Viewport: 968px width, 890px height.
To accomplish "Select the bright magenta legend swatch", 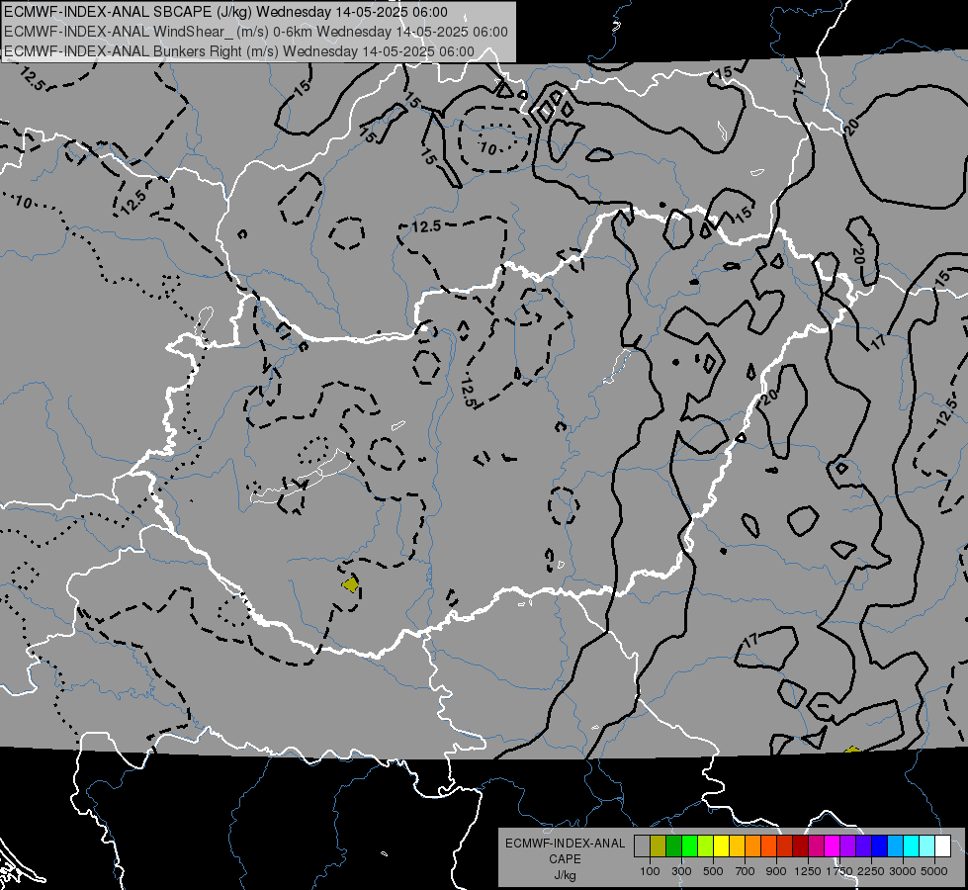I will tap(833, 845).
